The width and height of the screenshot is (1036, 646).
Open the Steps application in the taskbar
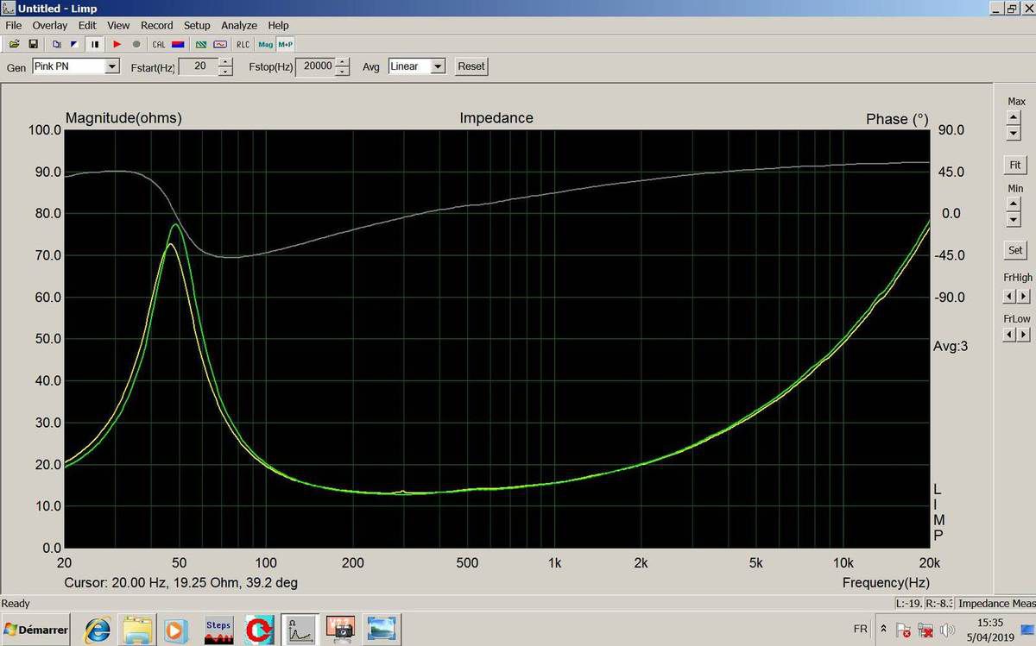tap(218, 630)
